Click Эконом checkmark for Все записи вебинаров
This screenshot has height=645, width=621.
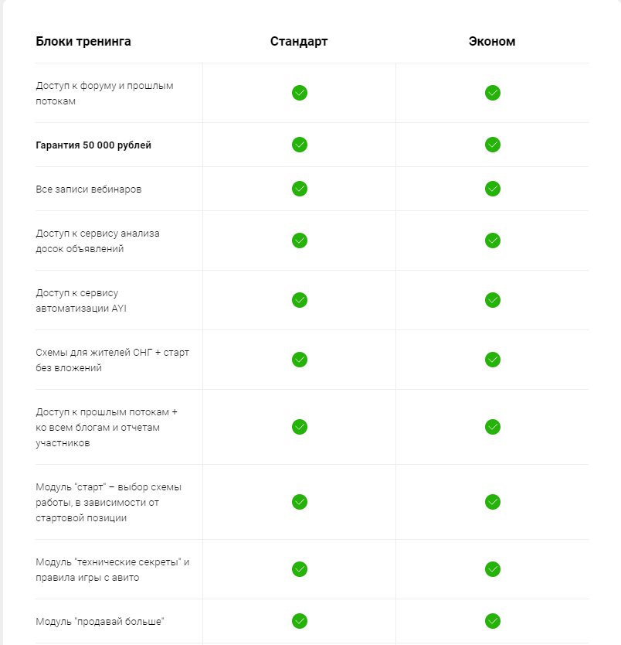(x=493, y=189)
